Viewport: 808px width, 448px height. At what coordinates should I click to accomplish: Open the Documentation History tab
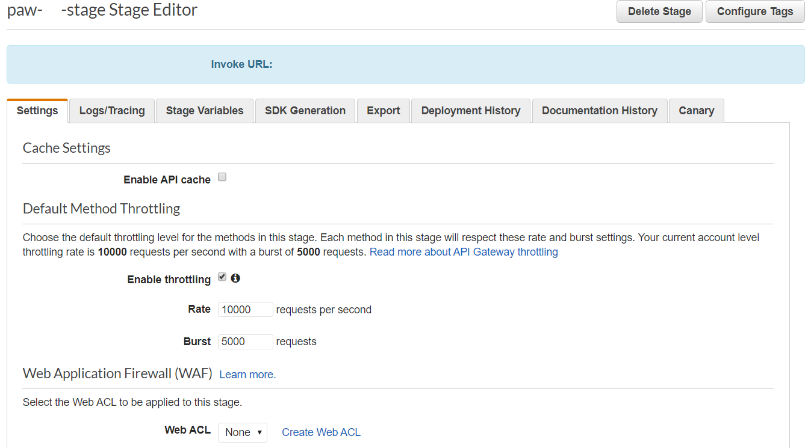(x=600, y=111)
